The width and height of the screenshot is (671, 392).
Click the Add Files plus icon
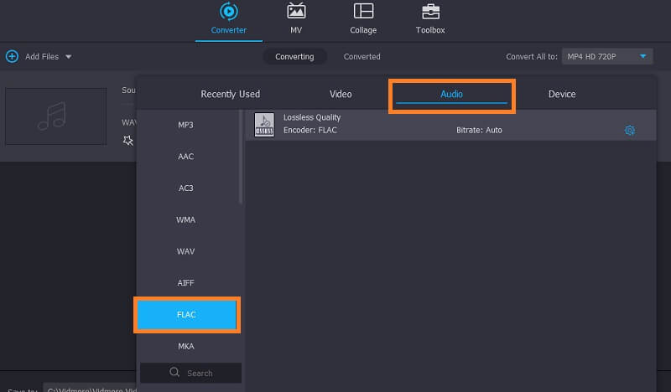(12, 56)
